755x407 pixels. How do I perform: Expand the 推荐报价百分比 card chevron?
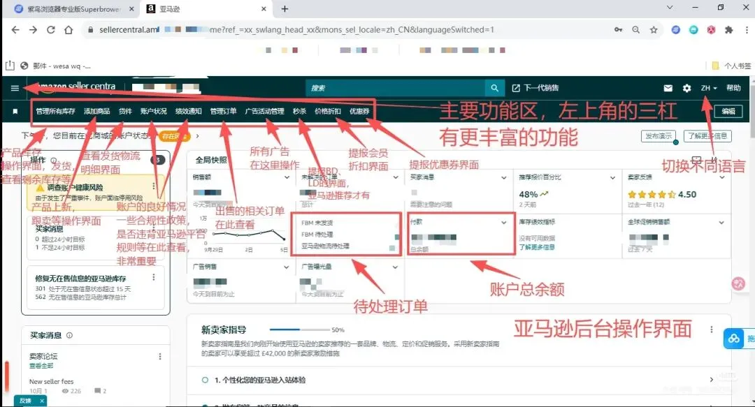coord(612,177)
